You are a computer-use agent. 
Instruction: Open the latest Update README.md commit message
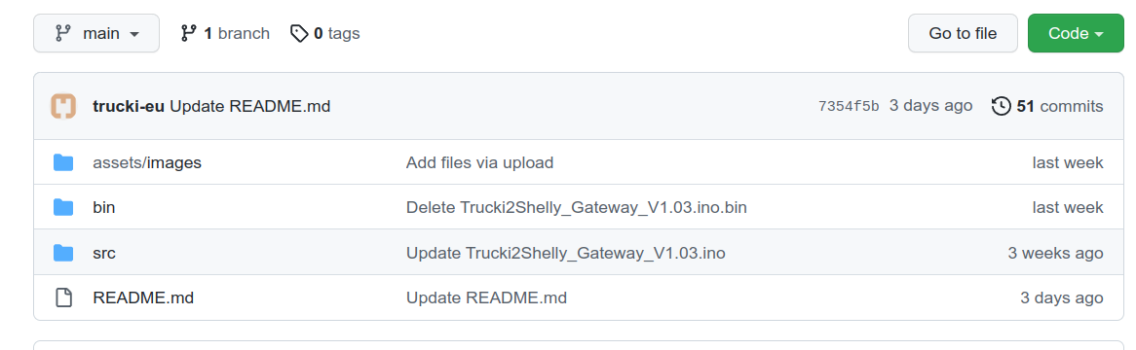pyautogui.click(x=250, y=107)
